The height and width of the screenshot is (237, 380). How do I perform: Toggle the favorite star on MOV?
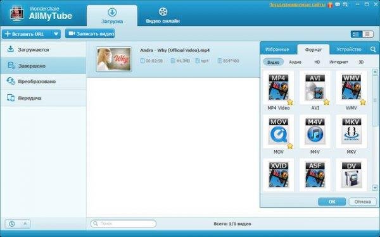(290, 146)
